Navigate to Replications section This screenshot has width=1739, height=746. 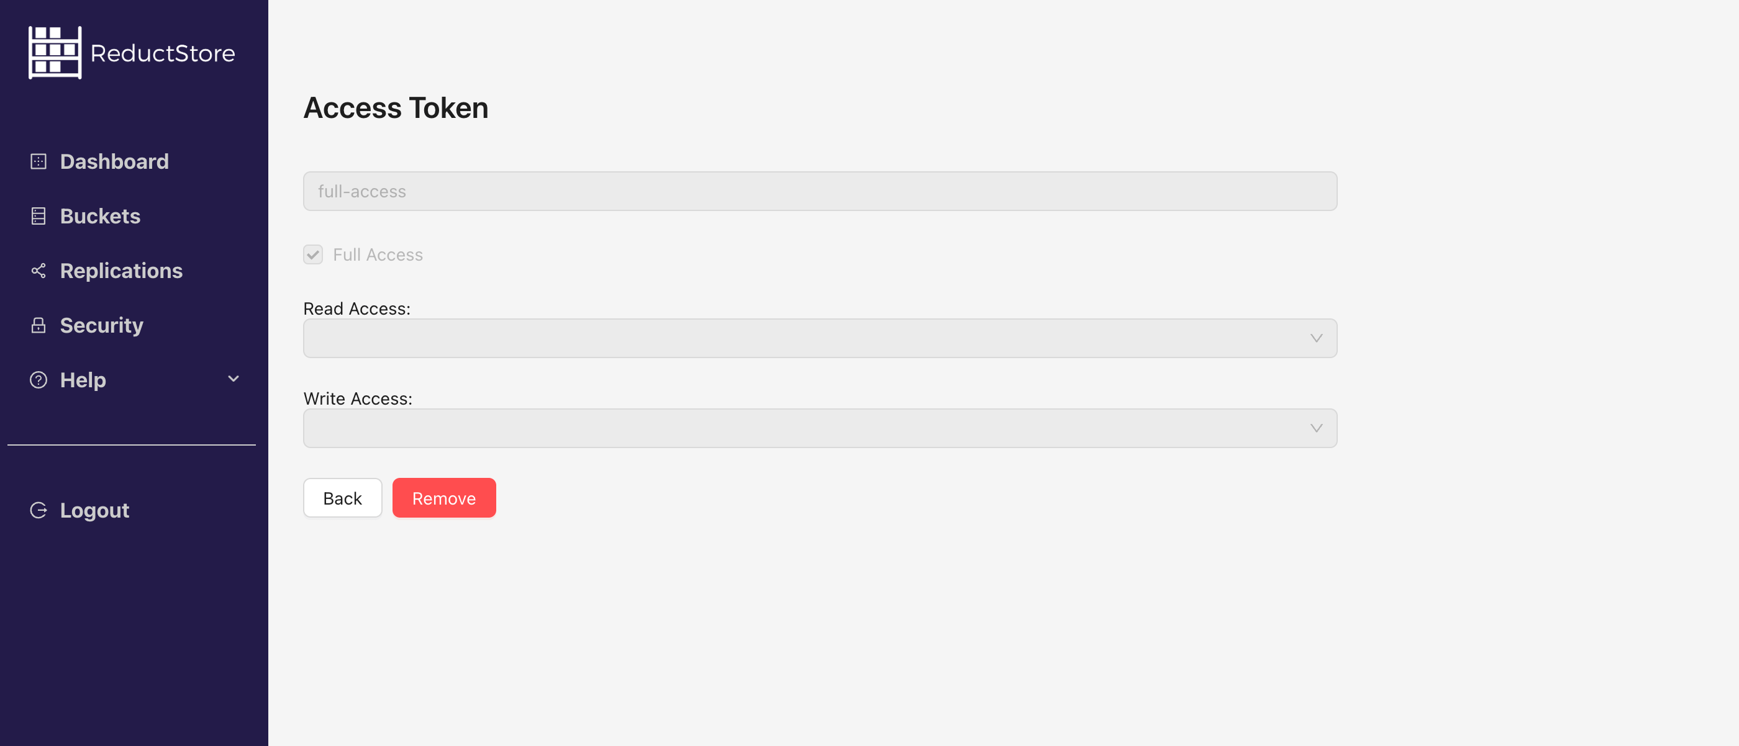[121, 271]
